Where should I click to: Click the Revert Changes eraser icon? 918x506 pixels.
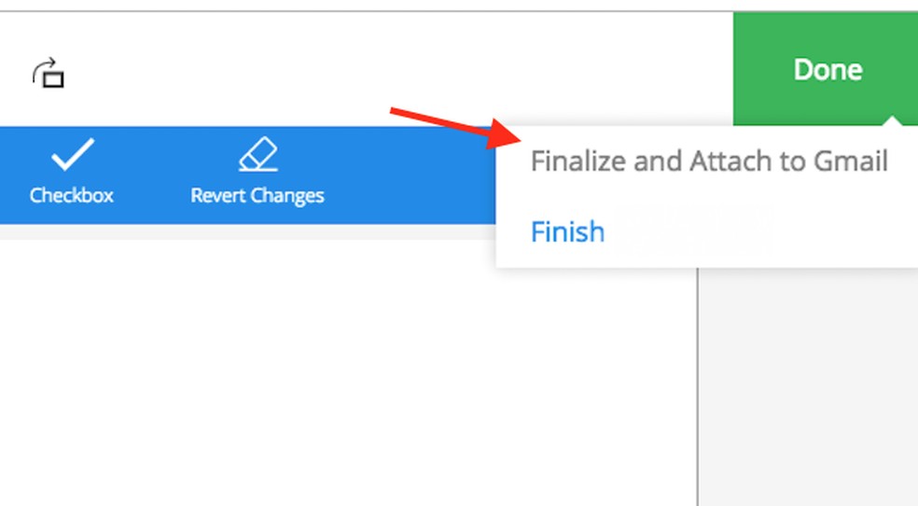257,156
